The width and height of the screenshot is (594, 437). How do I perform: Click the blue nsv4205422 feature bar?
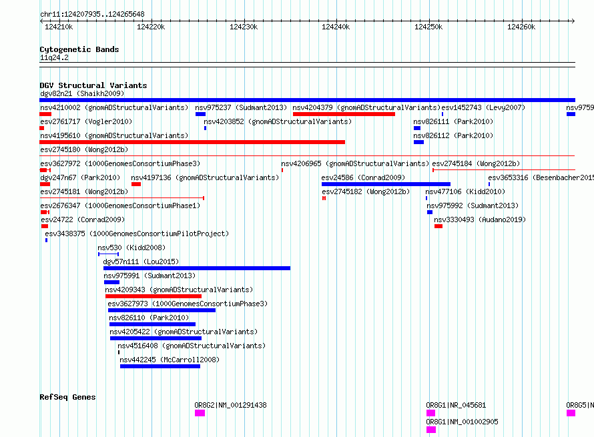coord(156,338)
